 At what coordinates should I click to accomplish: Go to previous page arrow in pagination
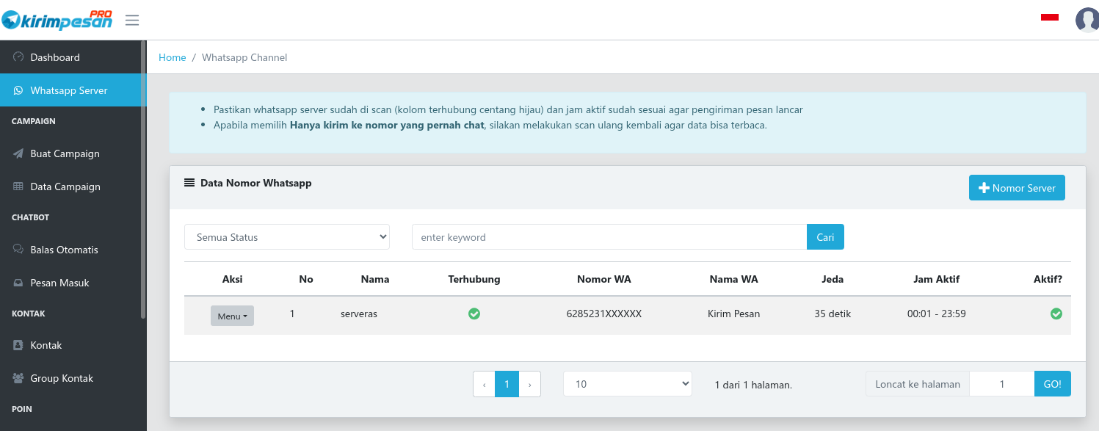(x=484, y=384)
